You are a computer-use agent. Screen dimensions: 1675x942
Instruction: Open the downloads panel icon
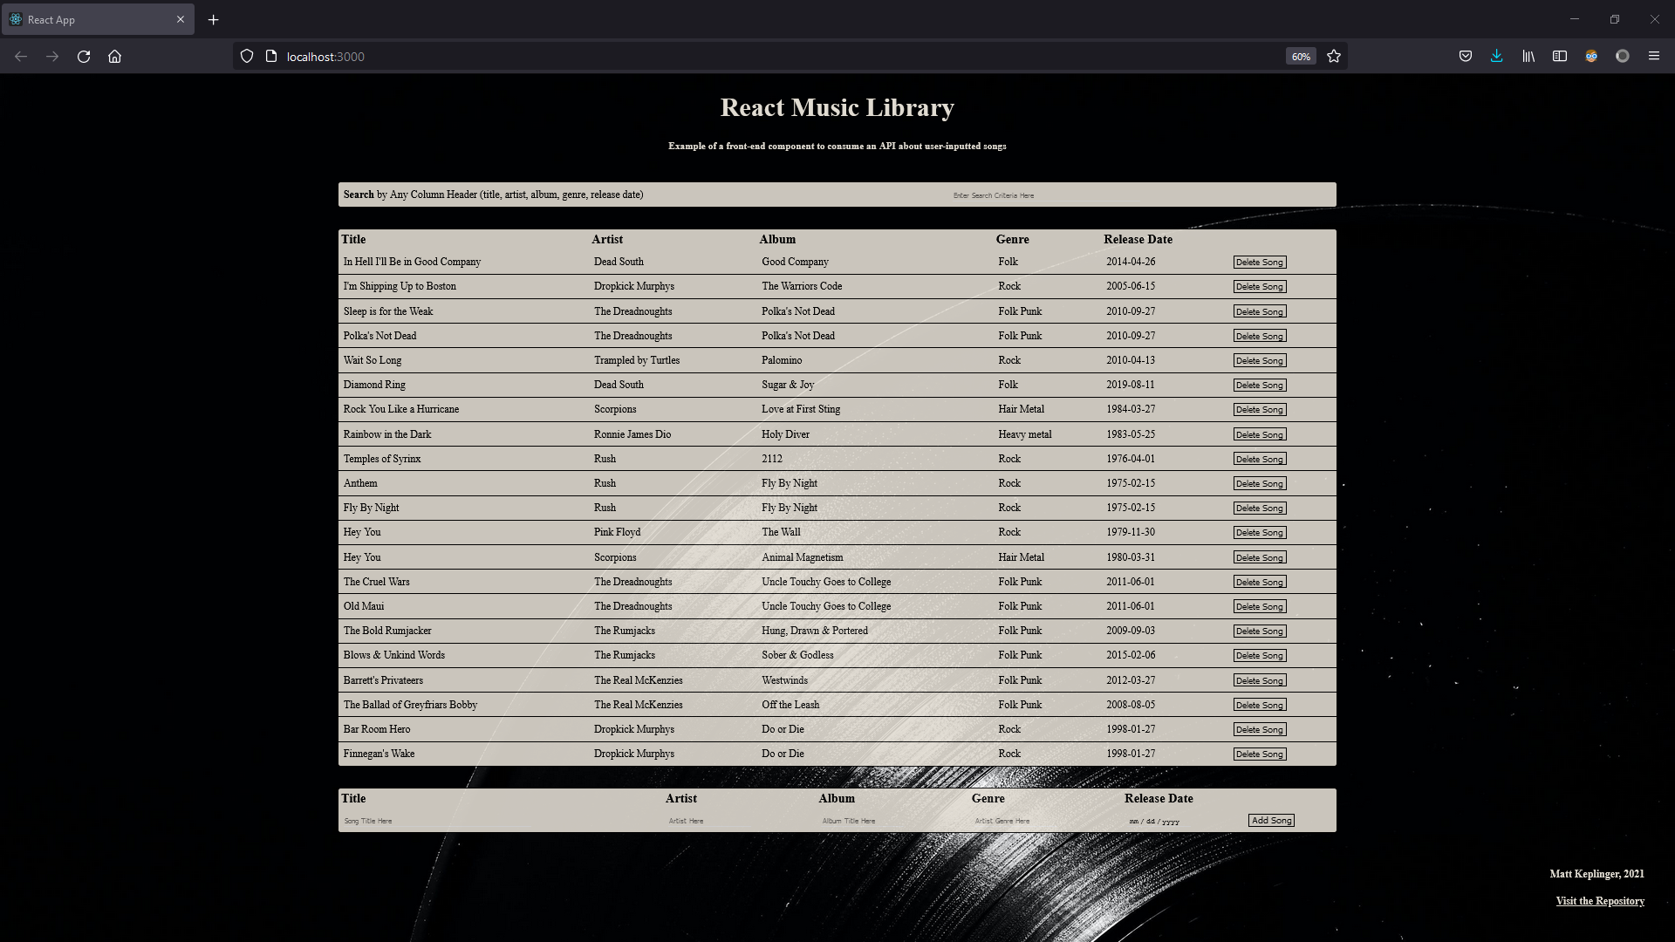coord(1497,56)
